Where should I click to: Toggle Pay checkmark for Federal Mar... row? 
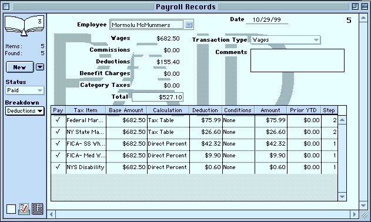58,120
